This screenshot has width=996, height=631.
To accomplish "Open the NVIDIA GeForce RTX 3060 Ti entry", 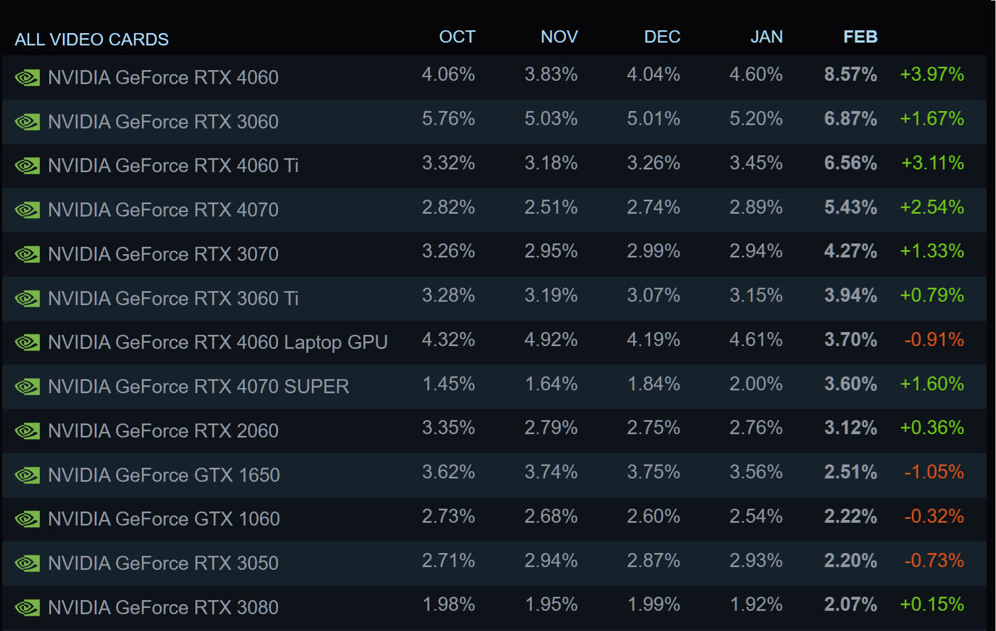I will 173,298.
